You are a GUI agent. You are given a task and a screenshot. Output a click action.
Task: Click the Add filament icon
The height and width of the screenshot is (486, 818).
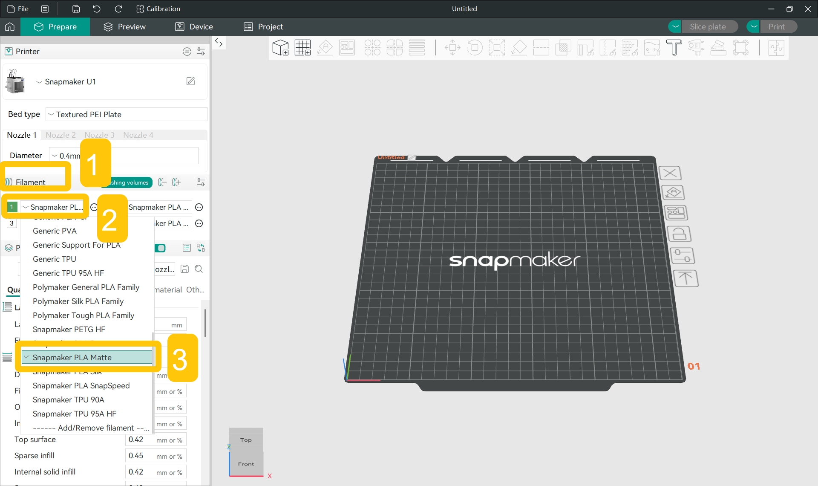click(x=176, y=182)
